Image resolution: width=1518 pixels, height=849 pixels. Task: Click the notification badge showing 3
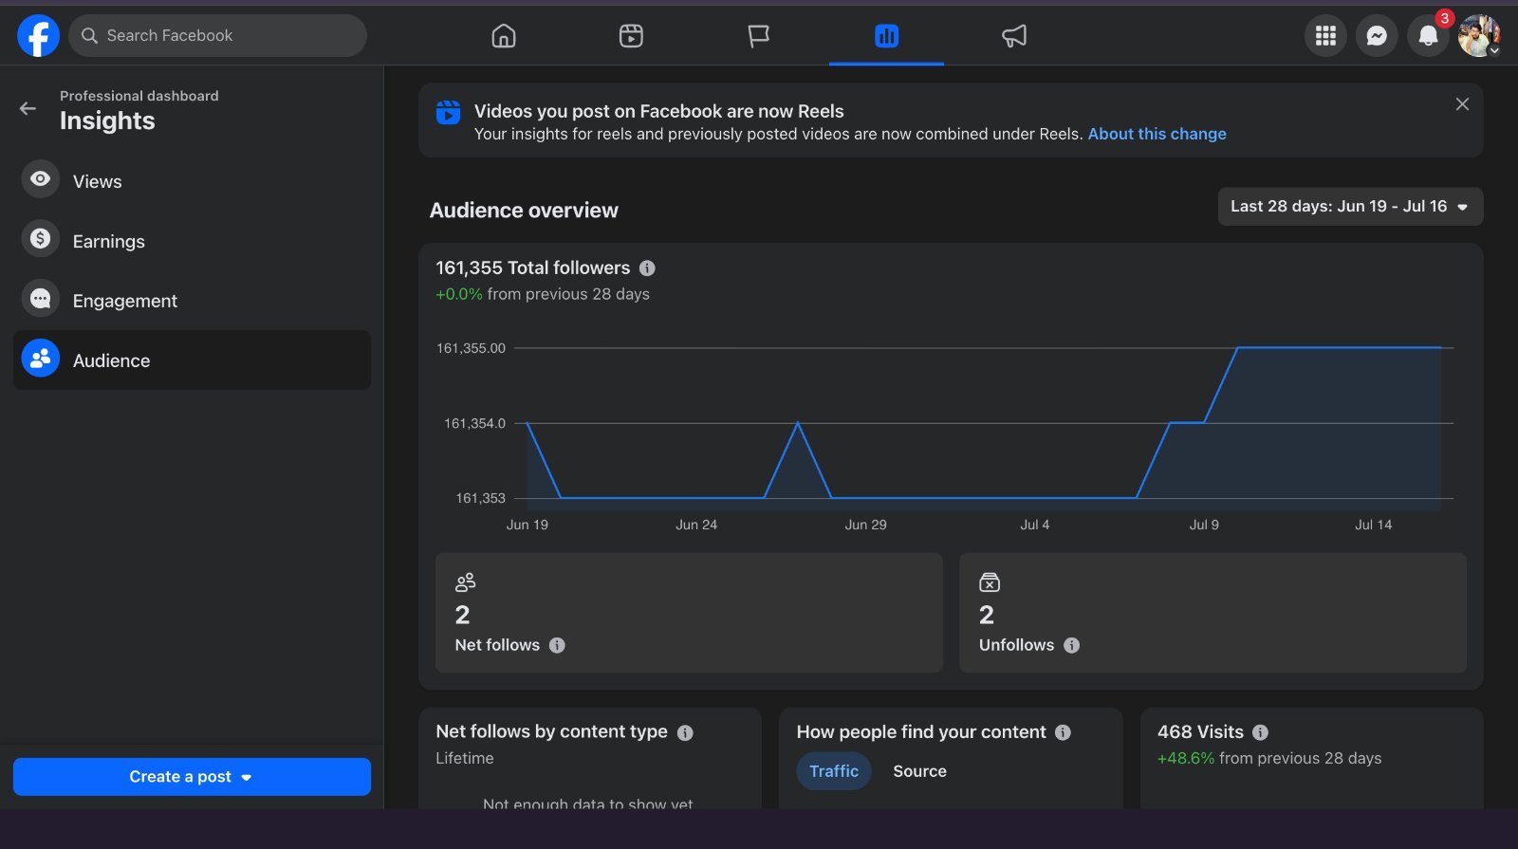point(1444,18)
